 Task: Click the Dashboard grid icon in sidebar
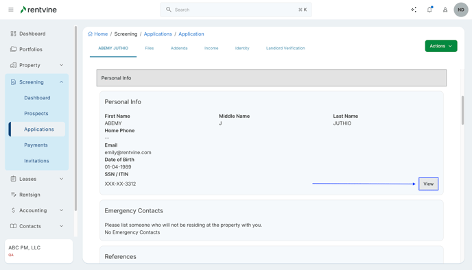[13, 34]
